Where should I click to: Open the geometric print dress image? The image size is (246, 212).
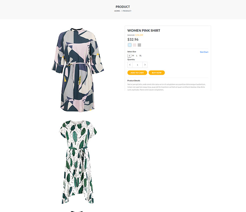click(x=78, y=70)
